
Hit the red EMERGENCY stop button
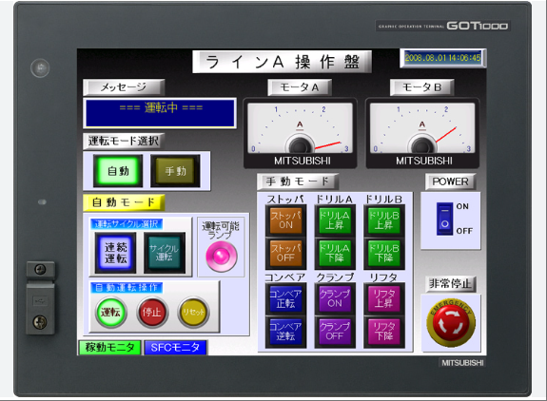451,322
